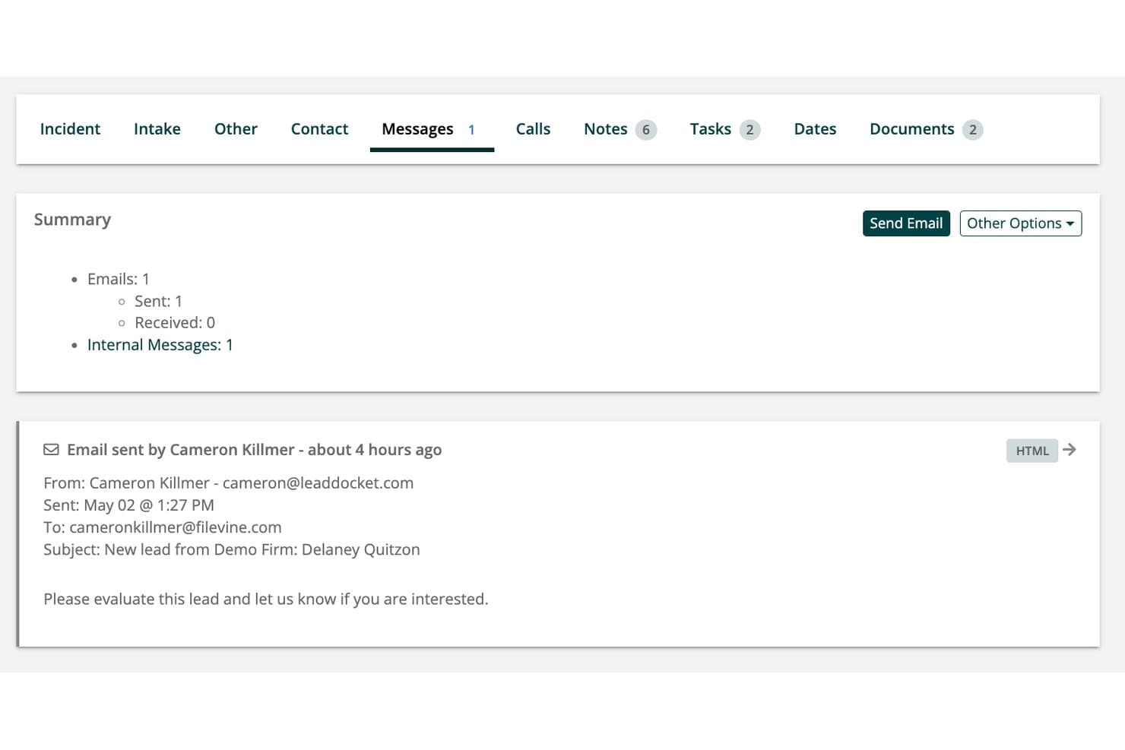
Task: Click the 'Received: 0' summary item
Action: (x=175, y=323)
